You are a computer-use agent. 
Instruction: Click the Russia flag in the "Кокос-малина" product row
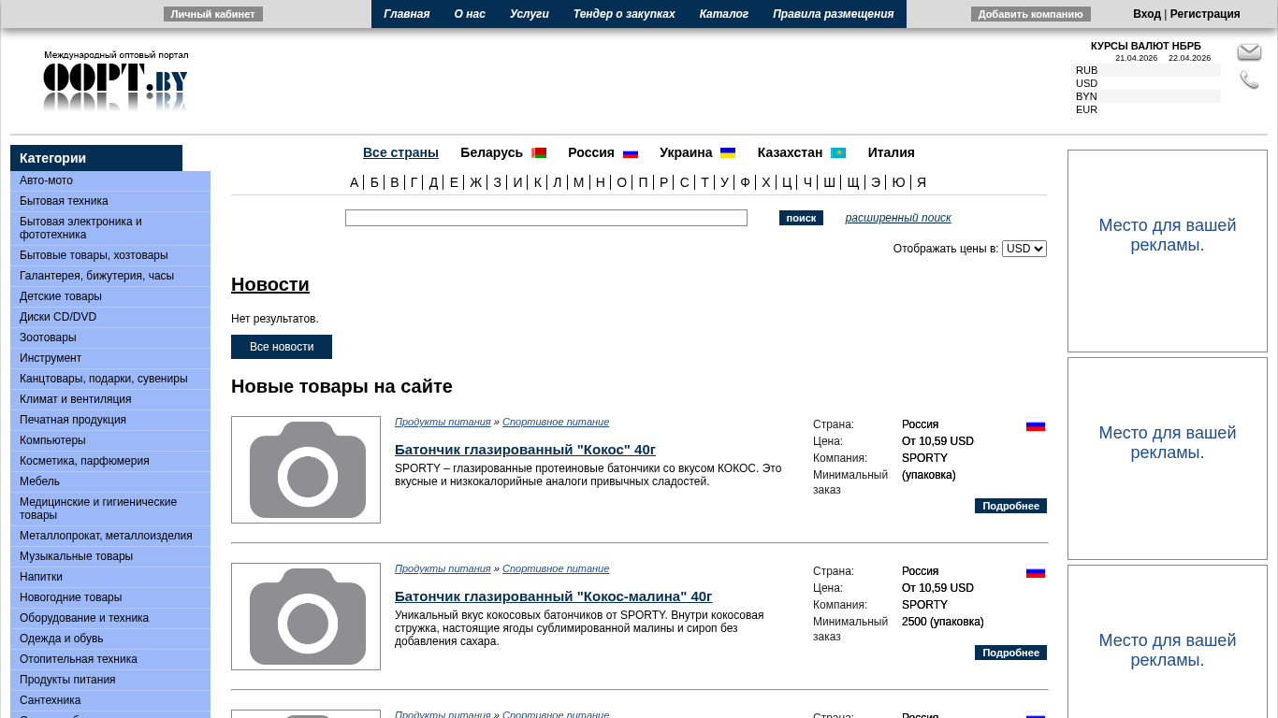(1036, 572)
